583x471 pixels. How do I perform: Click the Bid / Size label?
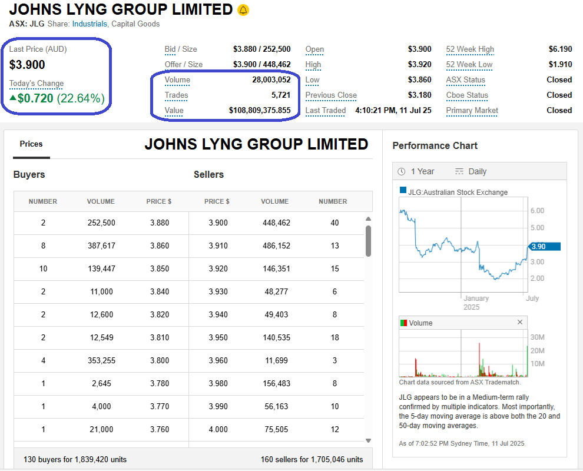coord(181,49)
